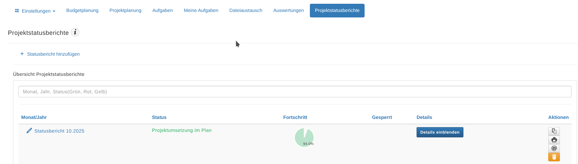Navigate to Meine Aufgaben

point(201,11)
